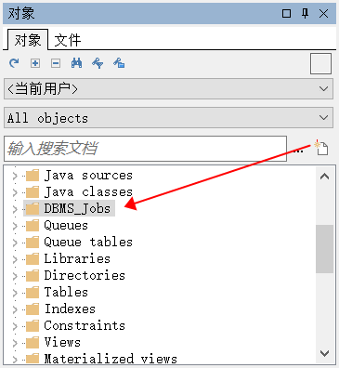This screenshot has height=368, width=339.
Task: Expand the Tables folder node
Action: [x=15, y=293]
